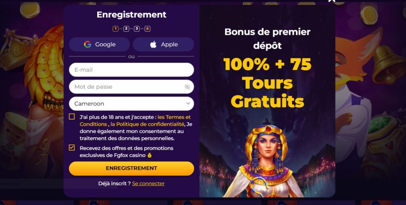Open la Politique de confidentialité link
Screen dimensions: 406x205
tap(147, 124)
